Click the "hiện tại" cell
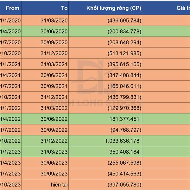The width and height of the screenshot is (190, 190). tap(45, 185)
